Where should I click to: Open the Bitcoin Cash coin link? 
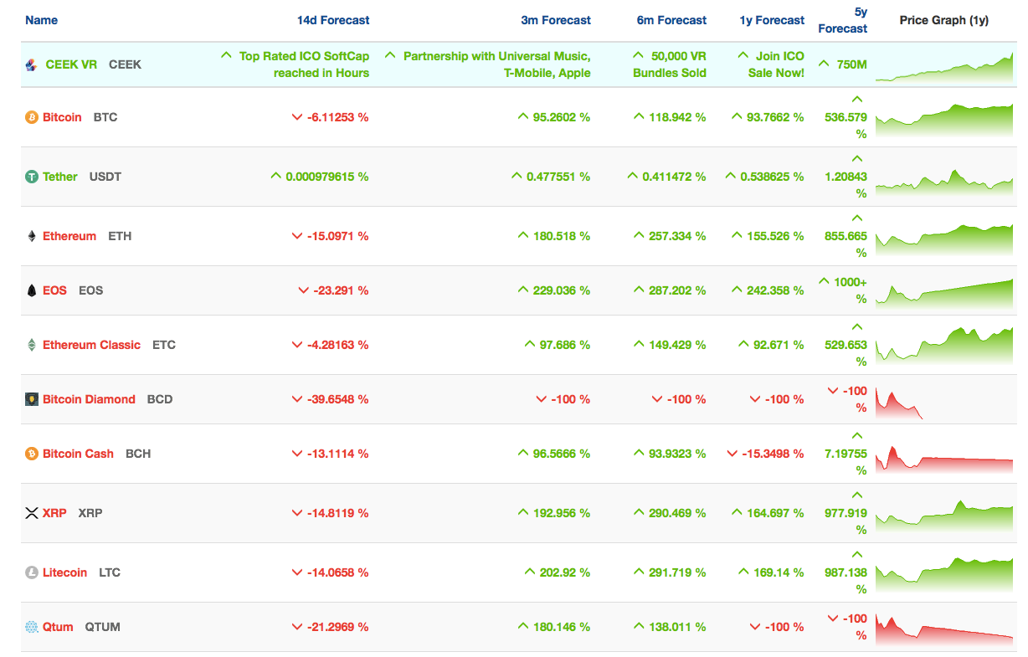78,454
